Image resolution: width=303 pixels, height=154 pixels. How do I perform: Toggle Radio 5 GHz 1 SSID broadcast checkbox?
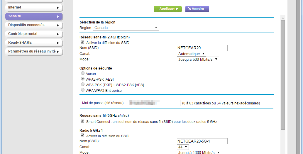[82, 136]
